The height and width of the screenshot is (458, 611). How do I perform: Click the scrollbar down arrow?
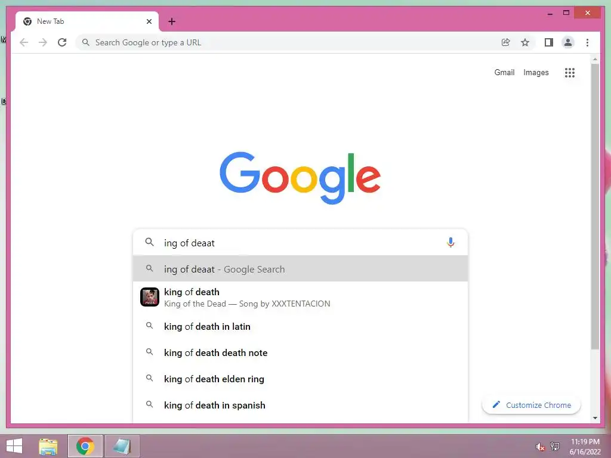595,418
